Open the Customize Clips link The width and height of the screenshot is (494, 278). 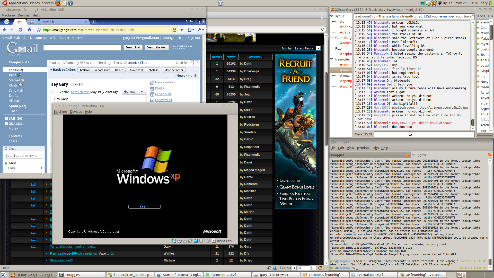tap(135, 63)
